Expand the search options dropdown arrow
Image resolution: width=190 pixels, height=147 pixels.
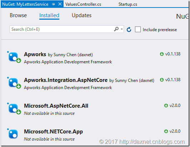click(122, 29)
